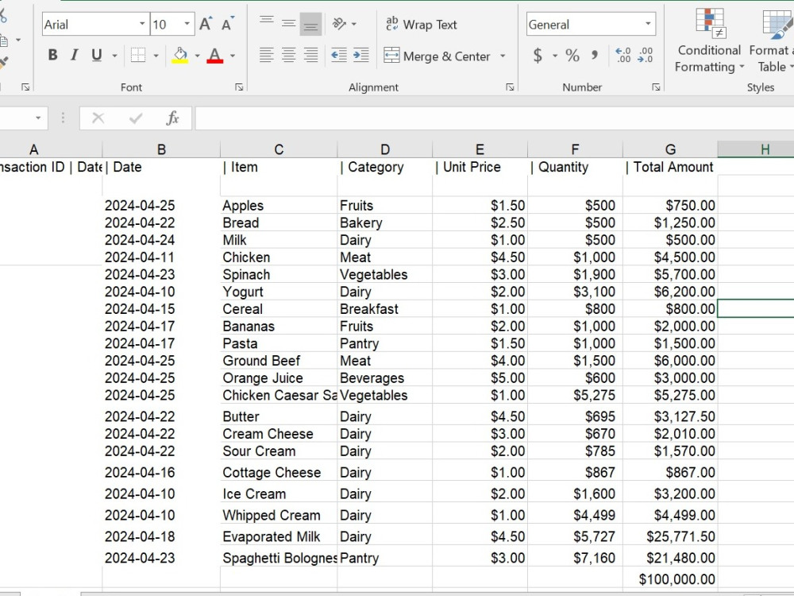Center text horizontally
The width and height of the screenshot is (794, 596).
coord(289,55)
